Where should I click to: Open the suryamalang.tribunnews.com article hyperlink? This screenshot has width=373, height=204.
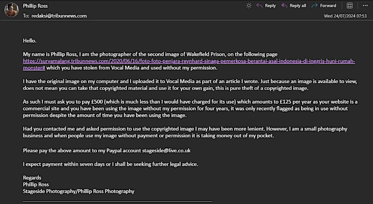click(189, 61)
